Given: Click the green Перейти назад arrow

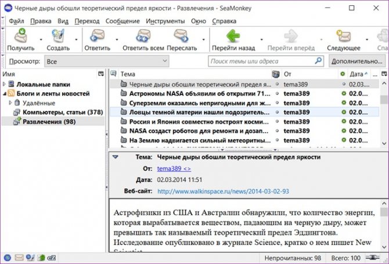Looking at the screenshot, I should coord(233,37).
